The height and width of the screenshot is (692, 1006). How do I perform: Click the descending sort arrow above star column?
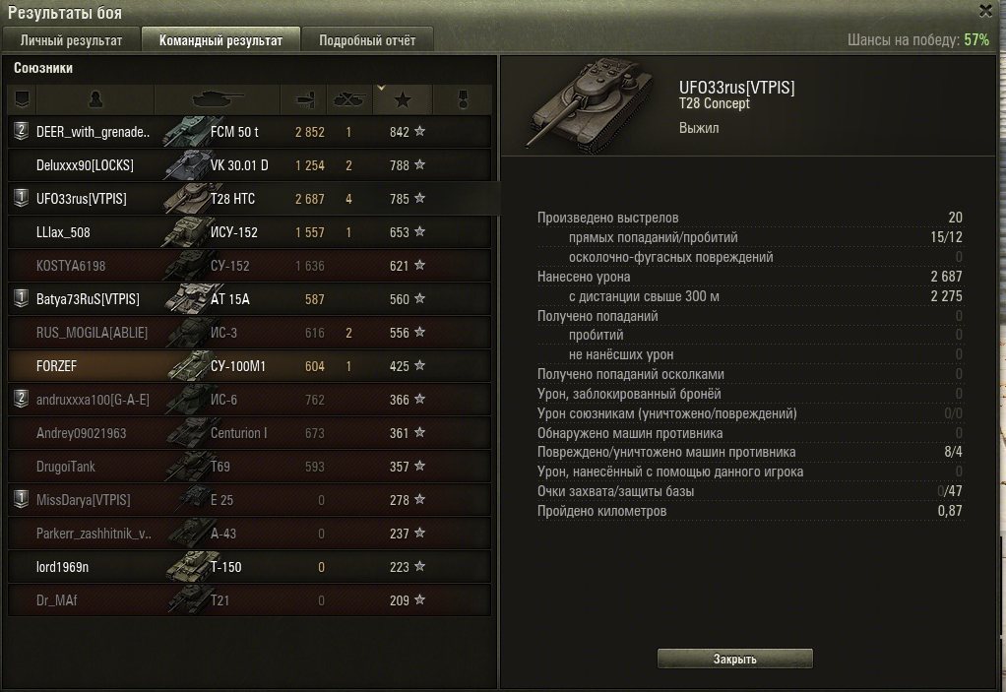point(381,88)
